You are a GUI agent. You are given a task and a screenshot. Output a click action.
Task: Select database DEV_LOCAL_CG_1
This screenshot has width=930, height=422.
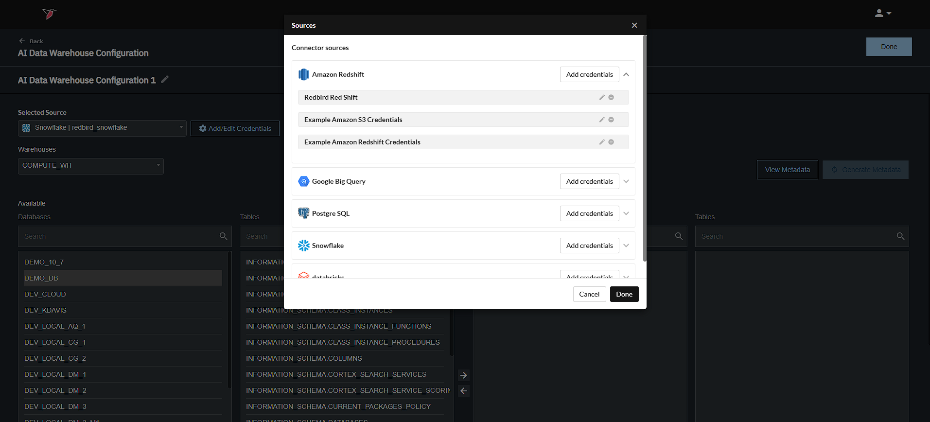(x=123, y=342)
